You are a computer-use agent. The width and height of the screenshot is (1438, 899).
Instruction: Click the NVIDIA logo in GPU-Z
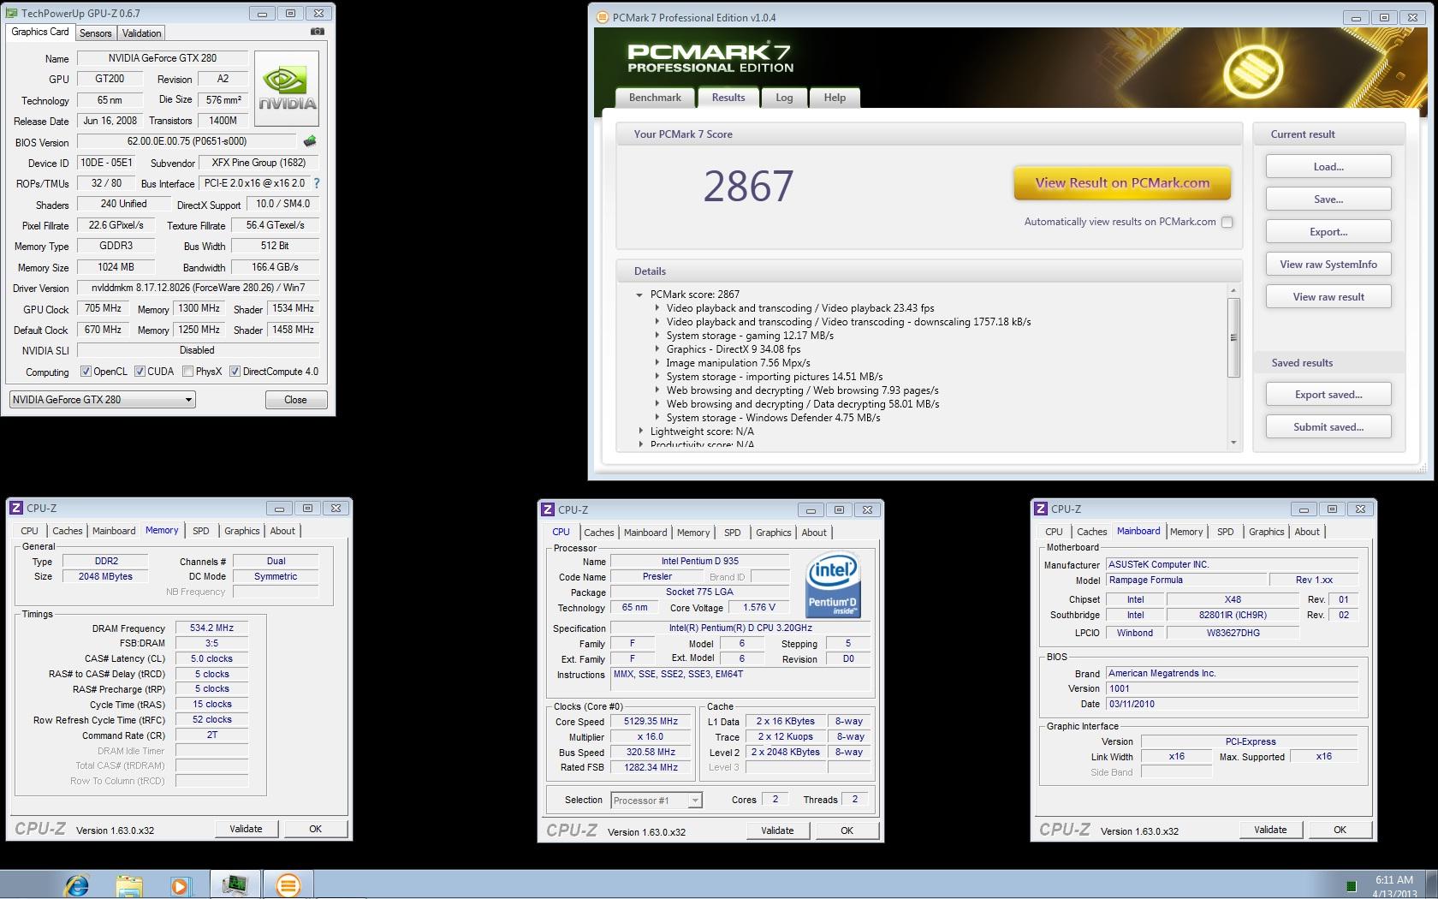287,89
